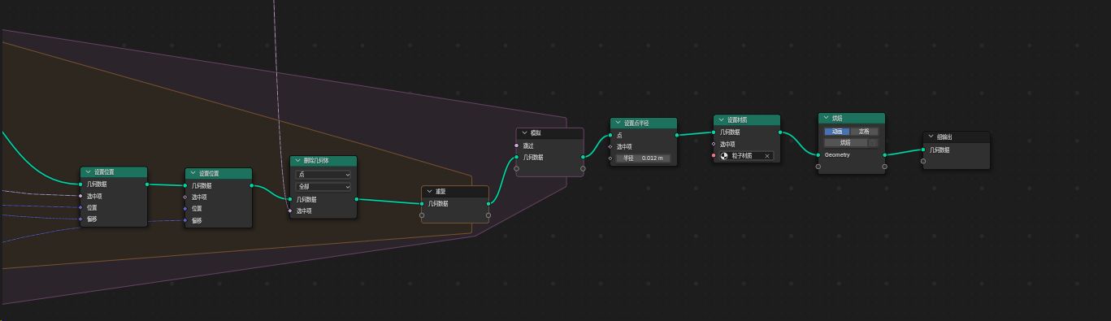This screenshot has height=321, width=1111.
Task: Click the 烘焙 bake button
Action: click(x=845, y=142)
